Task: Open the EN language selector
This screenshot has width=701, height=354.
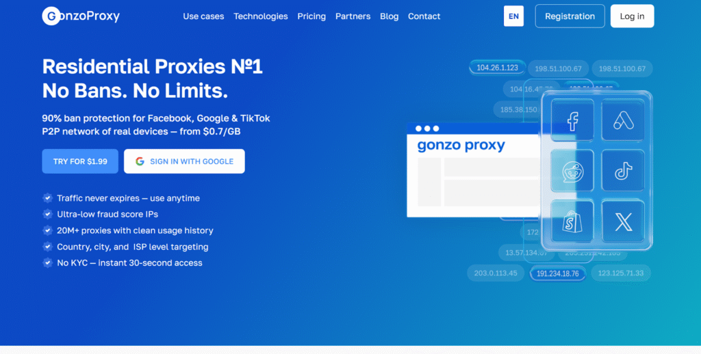Action: tap(513, 16)
